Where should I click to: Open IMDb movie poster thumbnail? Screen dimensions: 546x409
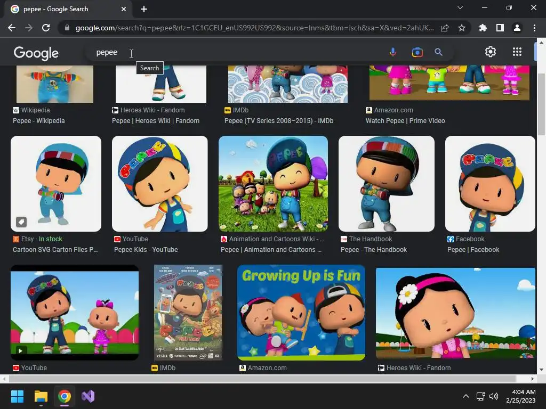tap(188, 313)
